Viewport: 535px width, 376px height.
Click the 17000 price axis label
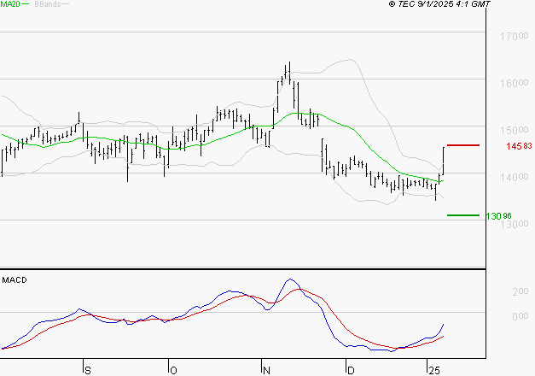coord(515,36)
